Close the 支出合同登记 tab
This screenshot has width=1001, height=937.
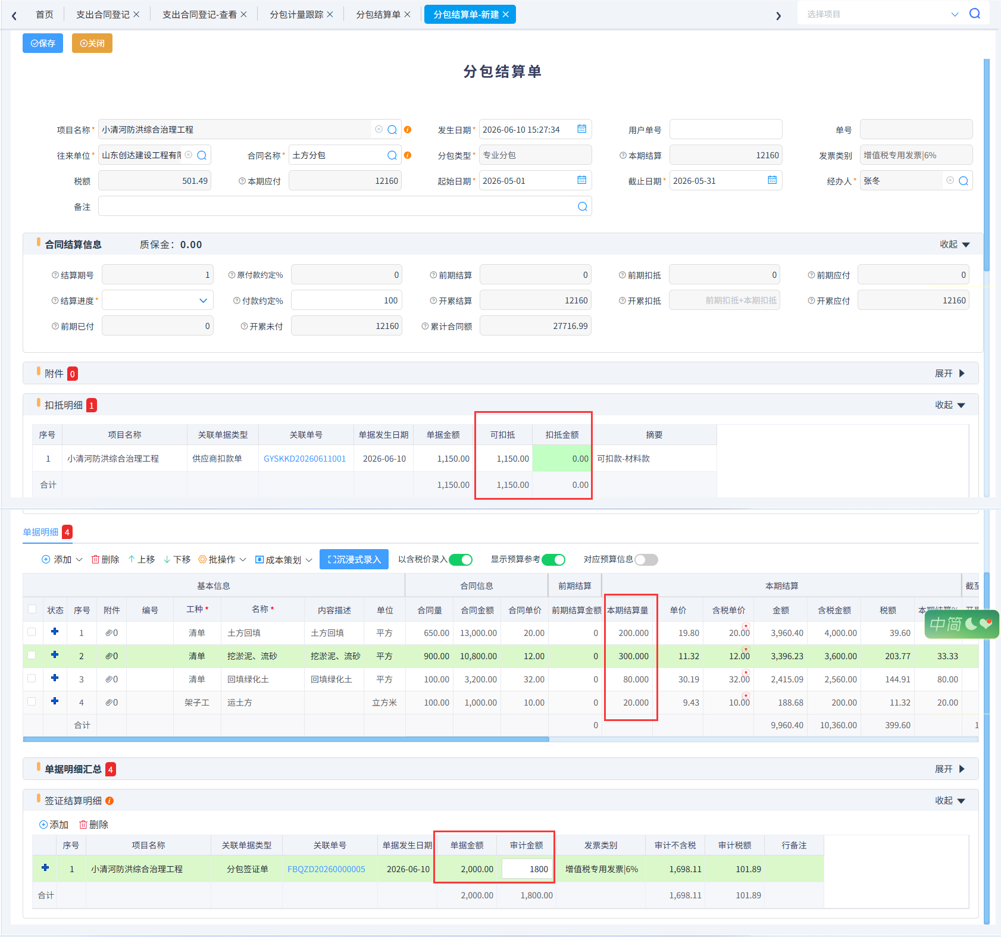click(x=136, y=14)
